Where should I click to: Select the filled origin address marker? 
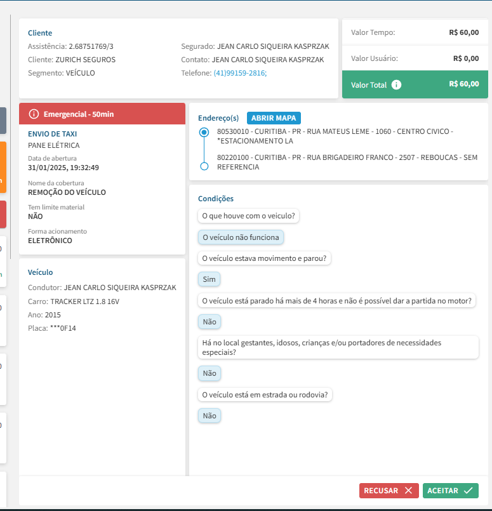[x=204, y=132]
